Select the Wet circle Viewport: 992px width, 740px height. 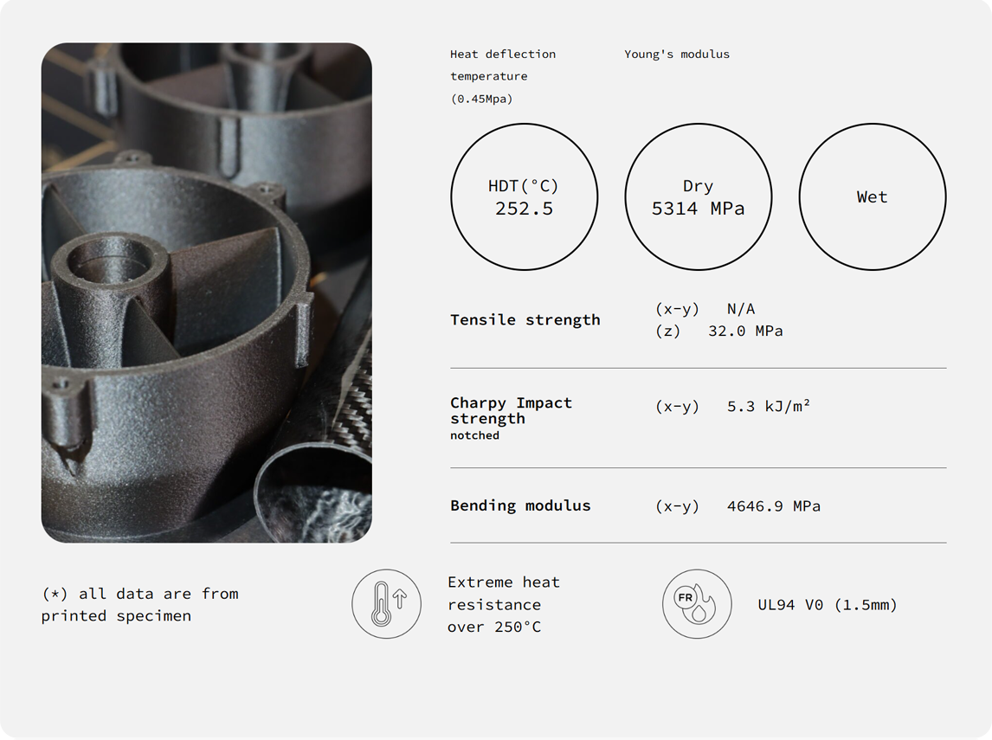(x=872, y=197)
